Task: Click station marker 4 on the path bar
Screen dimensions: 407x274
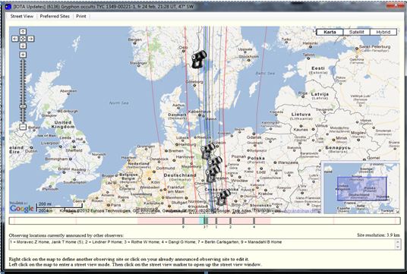Action: pyautogui.click(x=254, y=221)
